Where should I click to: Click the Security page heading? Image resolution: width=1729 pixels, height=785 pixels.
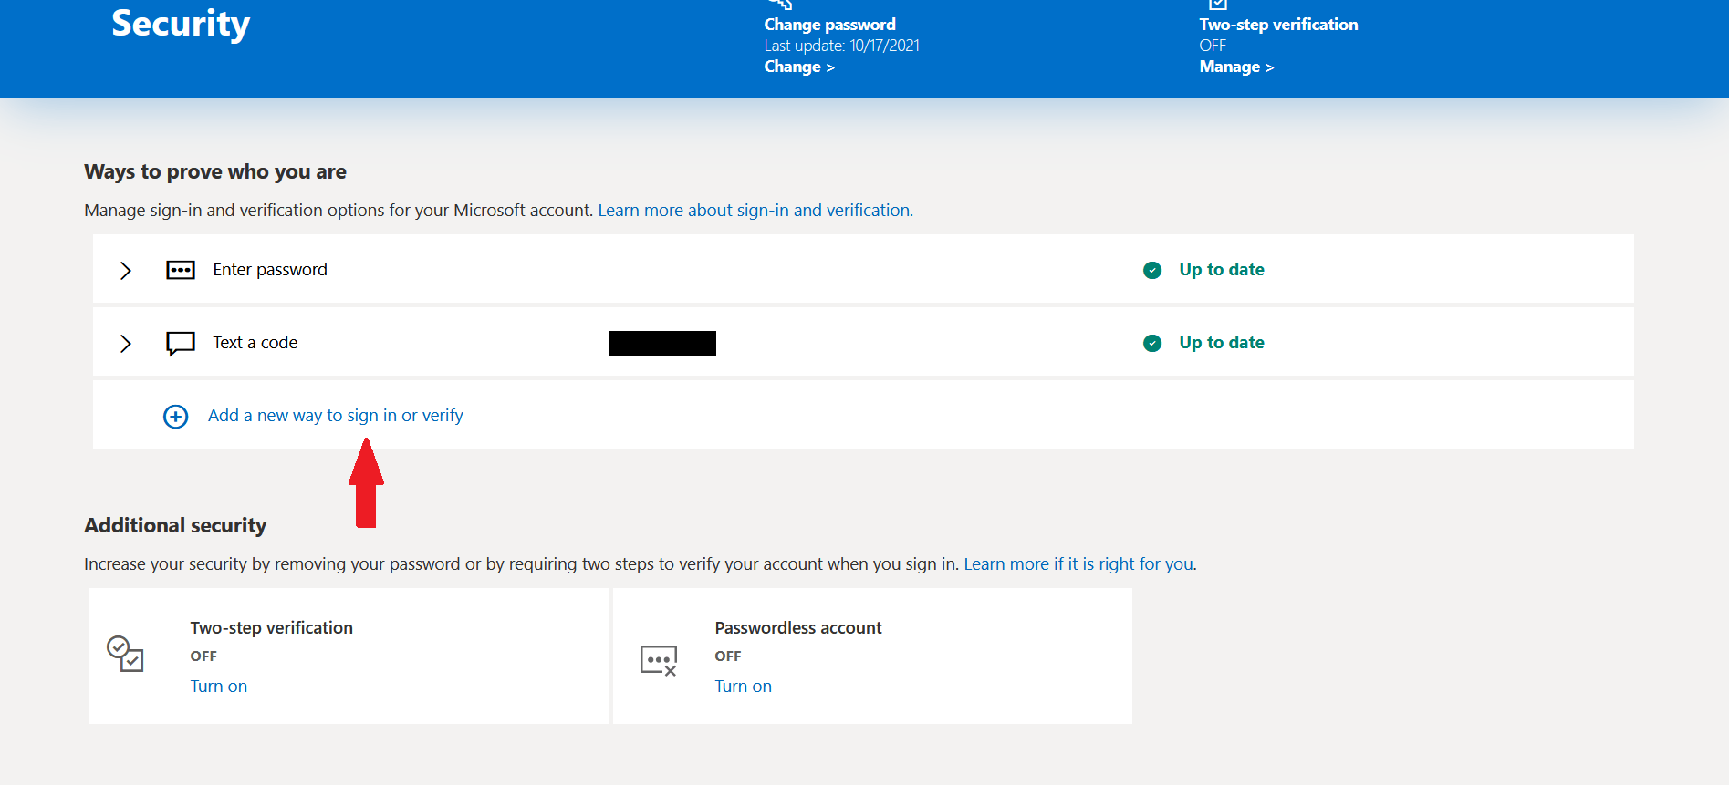[181, 24]
